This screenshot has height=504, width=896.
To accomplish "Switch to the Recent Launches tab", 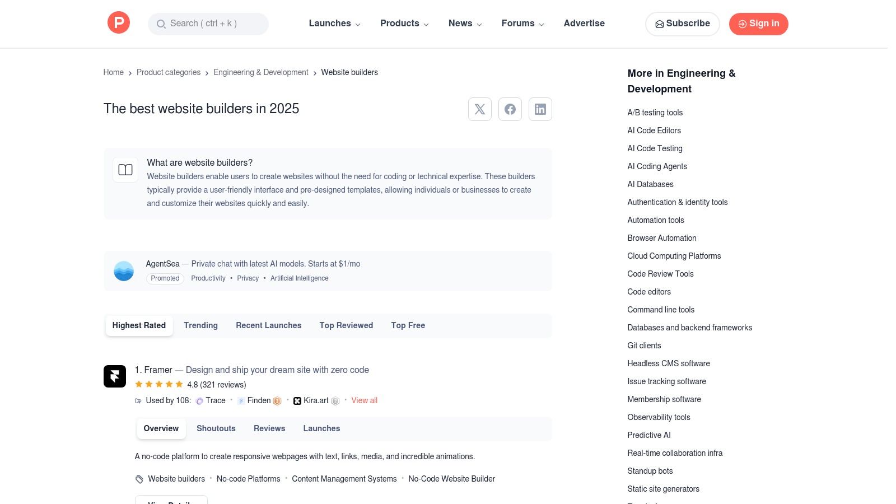I will (269, 325).
